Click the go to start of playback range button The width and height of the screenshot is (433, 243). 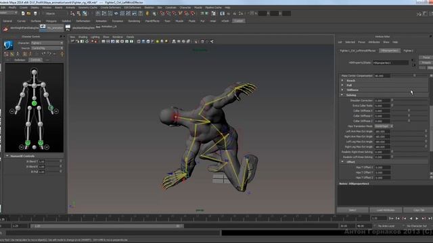coord(391,219)
